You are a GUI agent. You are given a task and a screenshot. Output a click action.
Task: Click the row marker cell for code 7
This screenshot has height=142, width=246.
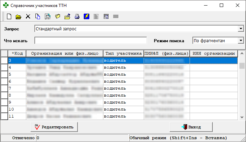4,88
